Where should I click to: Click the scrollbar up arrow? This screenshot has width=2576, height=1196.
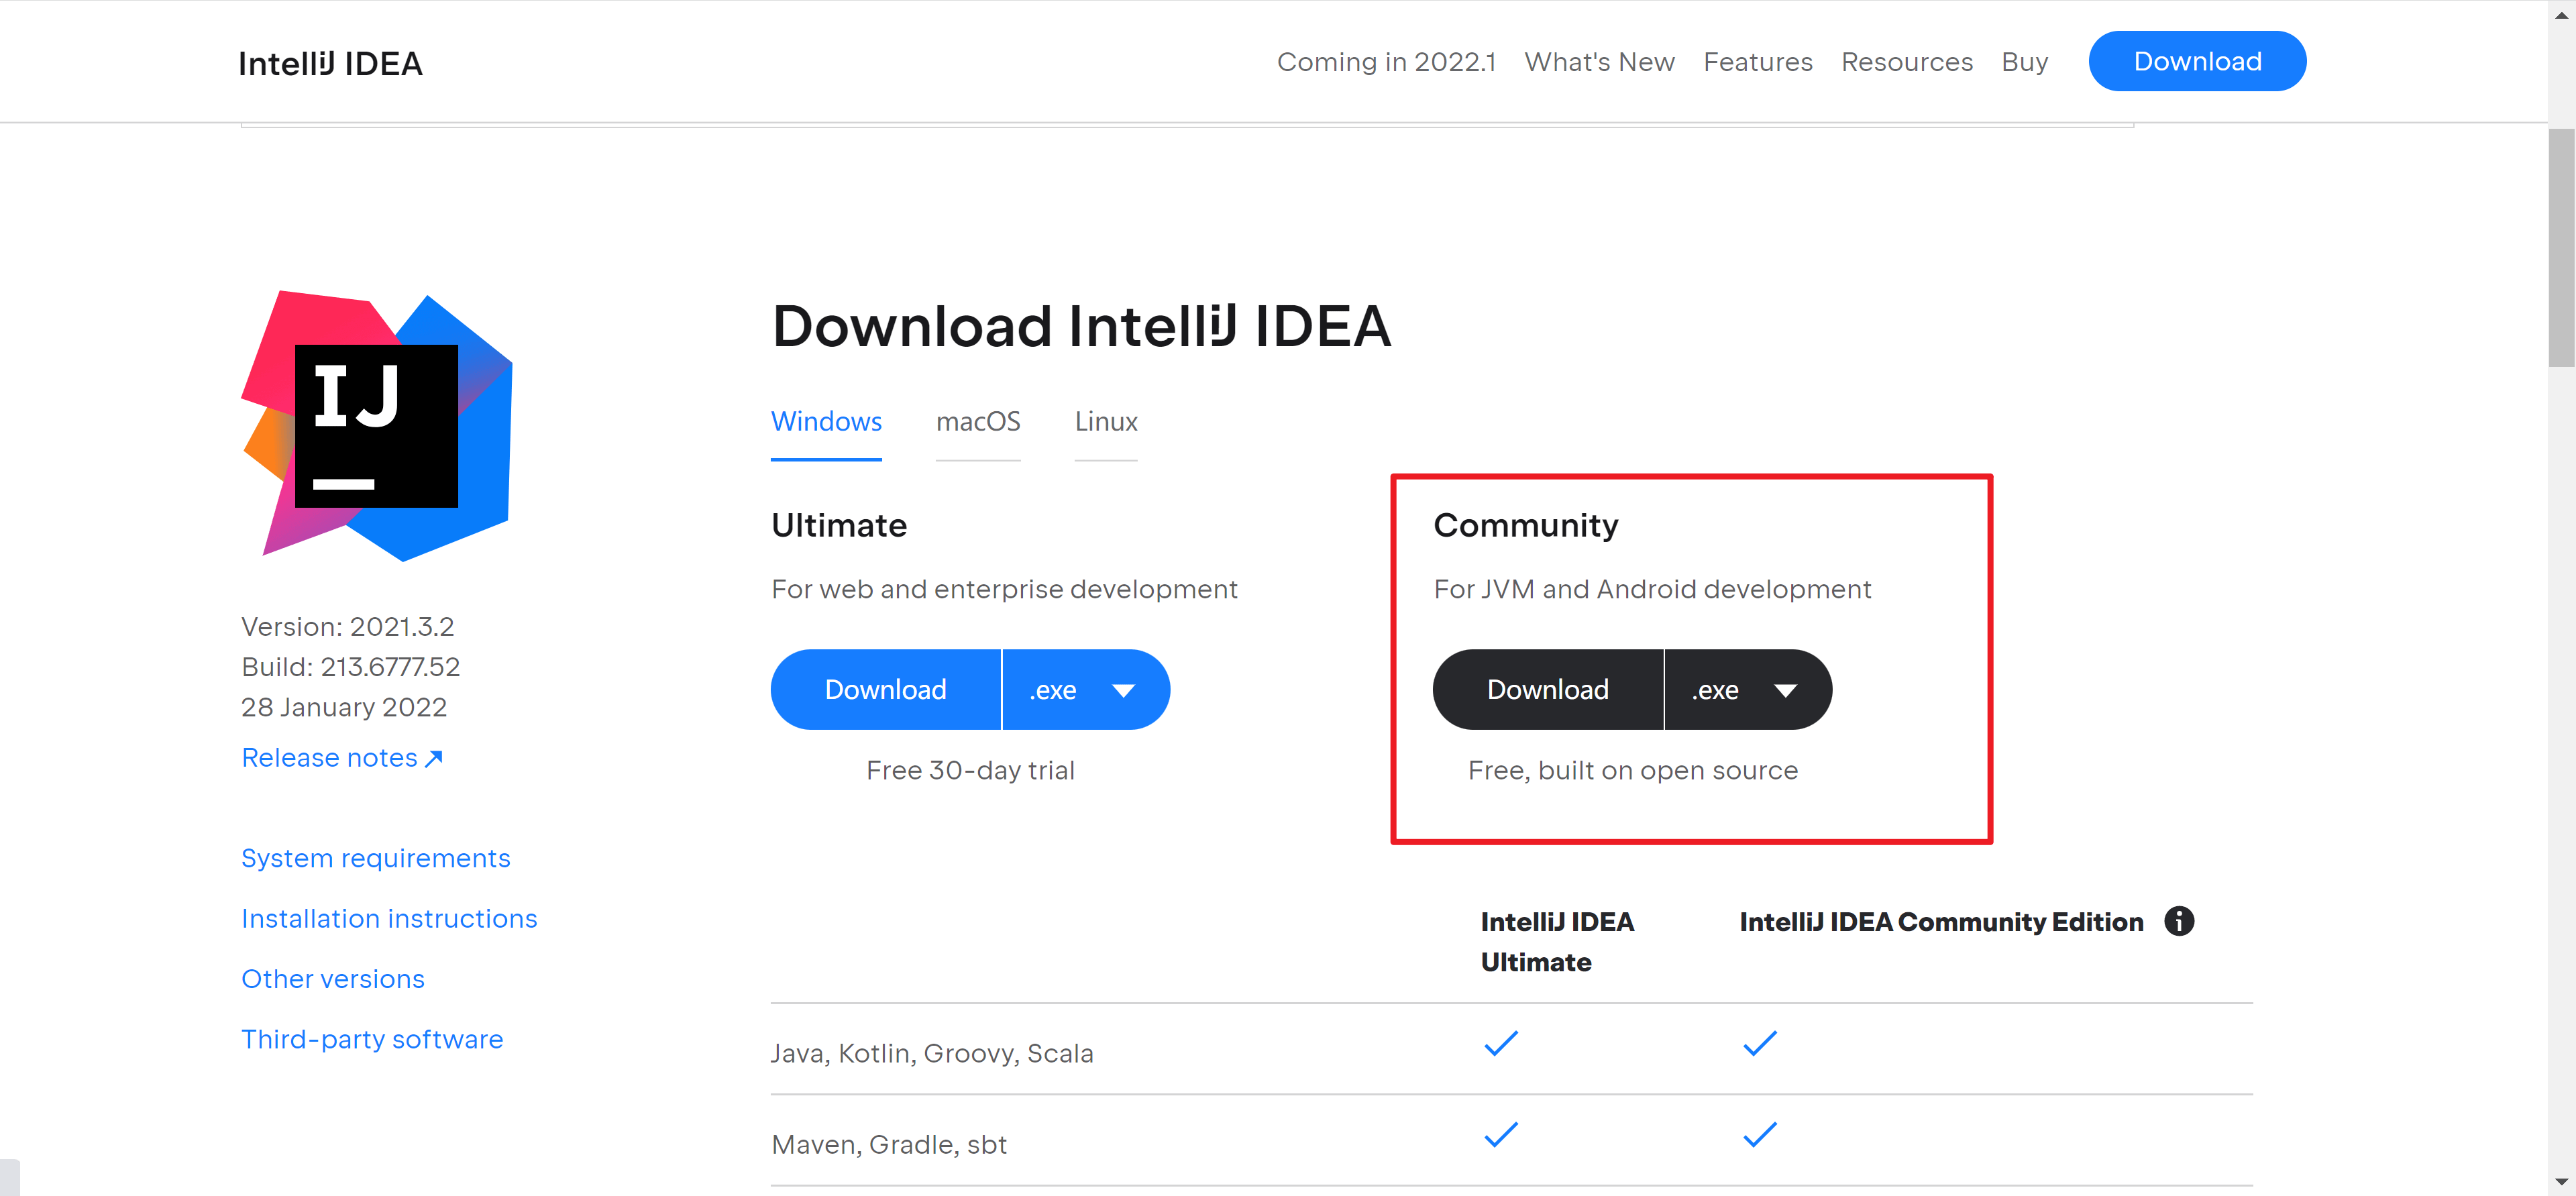(x=2561, y=14)
